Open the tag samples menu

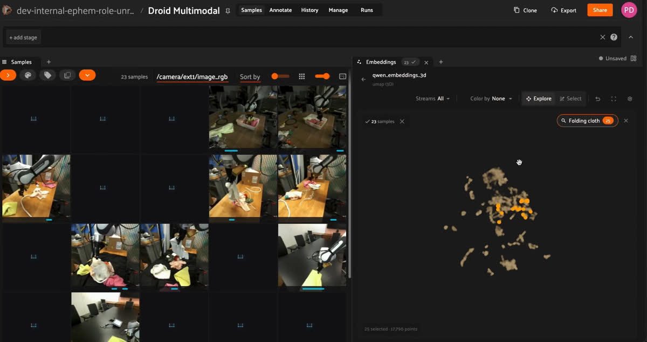coord(47,75)
